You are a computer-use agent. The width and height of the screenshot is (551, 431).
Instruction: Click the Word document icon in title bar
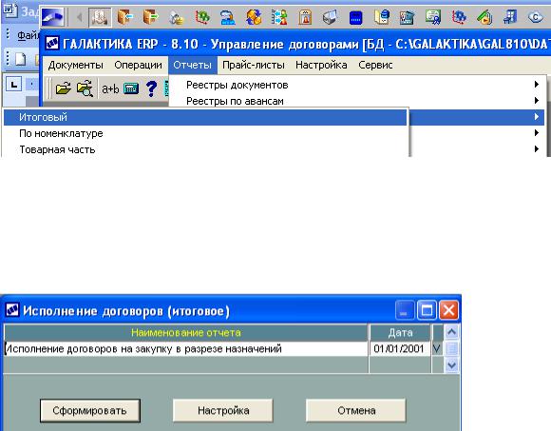pyautogui.click(x=9, y=10)
